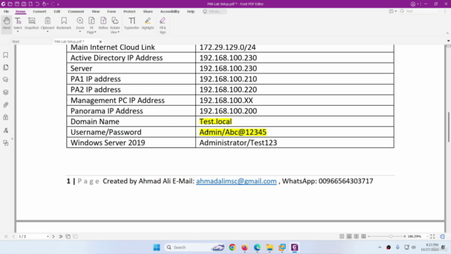This screenshot has height=254, width=451.
Task: Open the Pages thumbnail side panel
Action: pyautogui.click(x=6, y=68)
